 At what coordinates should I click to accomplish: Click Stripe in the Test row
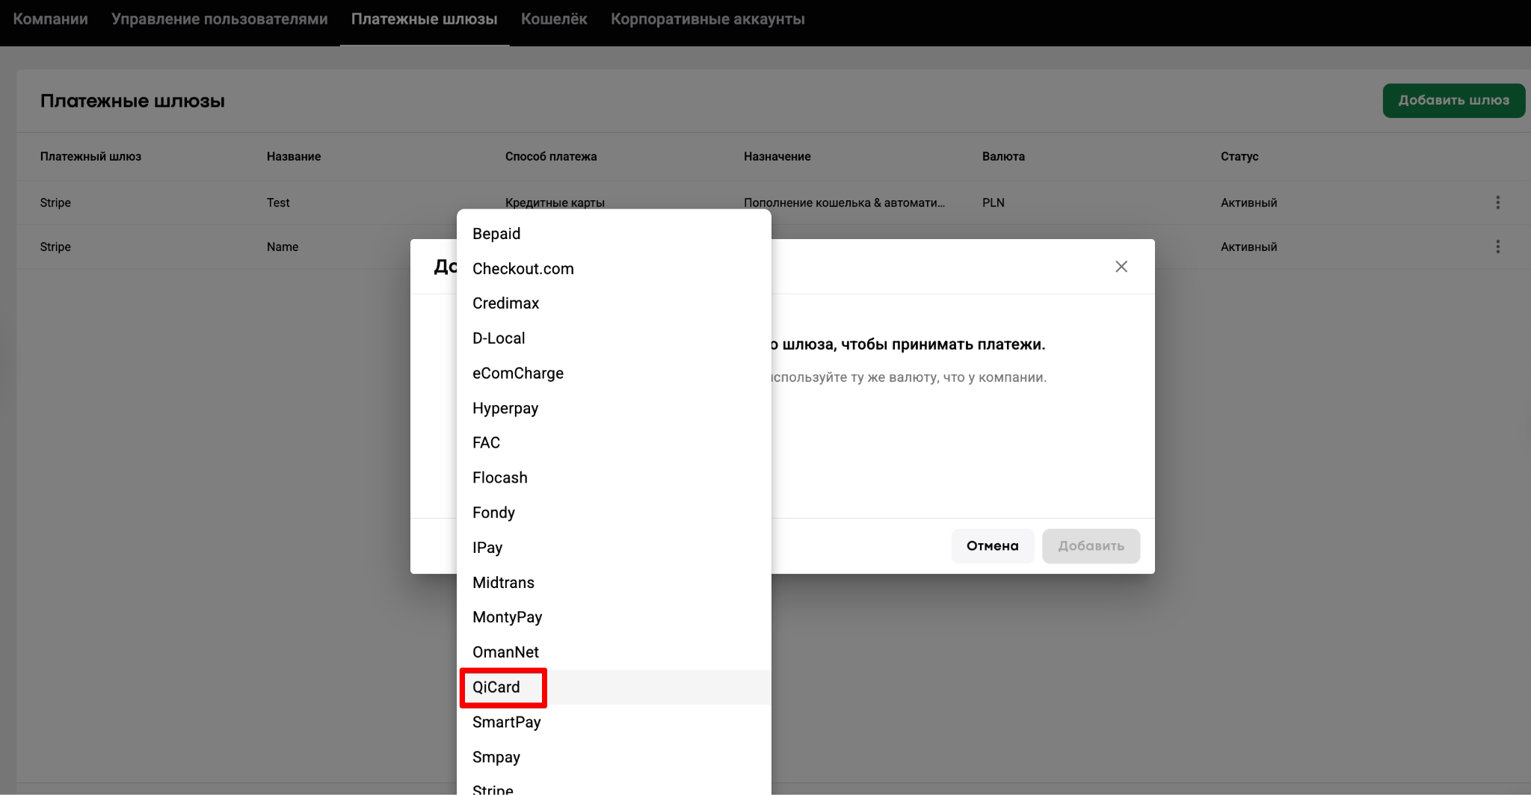[x=55, y=202]
